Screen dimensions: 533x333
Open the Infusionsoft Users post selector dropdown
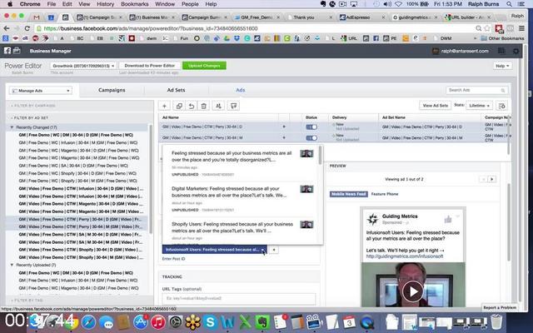[x=215, y=250]
